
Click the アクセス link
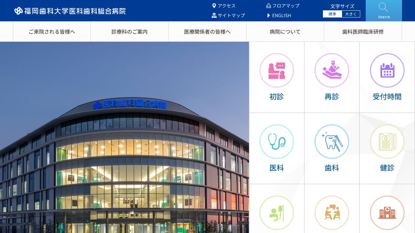tap(226, 6)
